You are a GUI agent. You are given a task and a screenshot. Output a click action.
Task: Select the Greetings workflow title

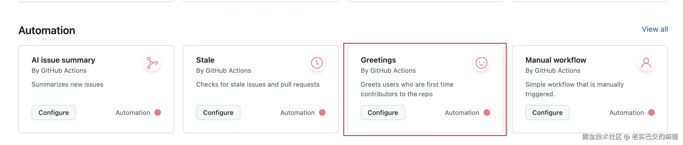click(378, 60)
